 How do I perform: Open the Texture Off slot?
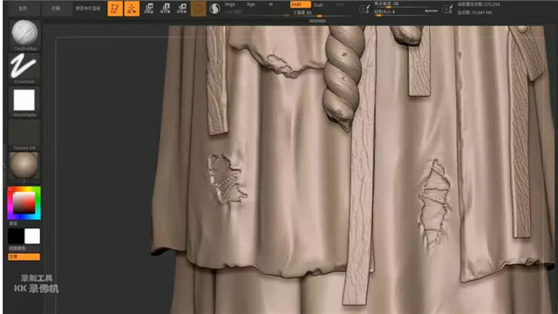pyautogui.click(x=24, y=135)
